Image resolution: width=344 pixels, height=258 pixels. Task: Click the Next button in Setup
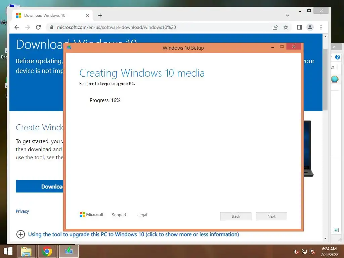[x=271, y=216]
